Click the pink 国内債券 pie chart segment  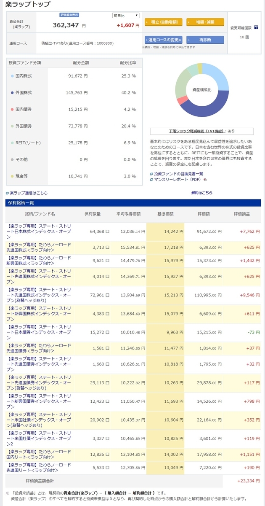(x=182, y=100)
